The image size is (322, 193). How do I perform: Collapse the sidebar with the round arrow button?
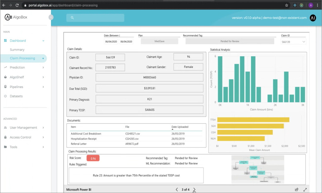(x=51, y=17)
